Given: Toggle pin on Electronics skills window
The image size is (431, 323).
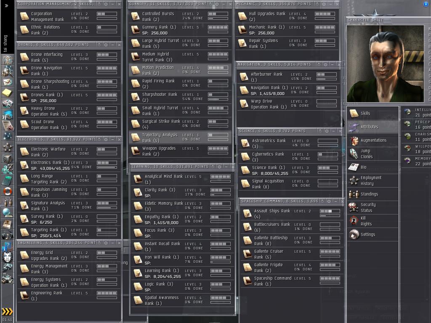Looking at the screenshot, I should click(x=99, y=139).
